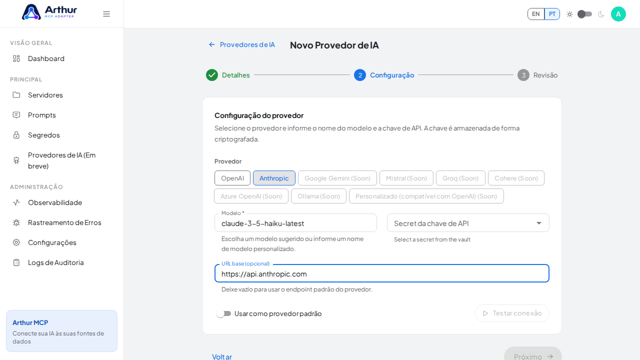Focus the URL base (opcional) field
This screenshot has height=360, width=640.
382,273
